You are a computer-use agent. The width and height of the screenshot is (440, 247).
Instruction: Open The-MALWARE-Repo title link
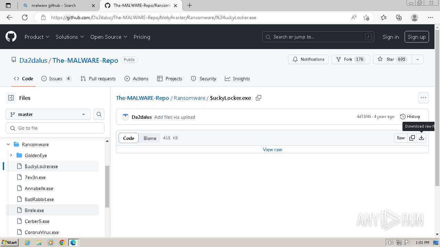pos(85,60)
